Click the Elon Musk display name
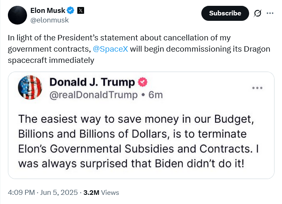Image resolution: width=282 pixels, height=204 pixels. pyautogui.click(x=48, y=10)
